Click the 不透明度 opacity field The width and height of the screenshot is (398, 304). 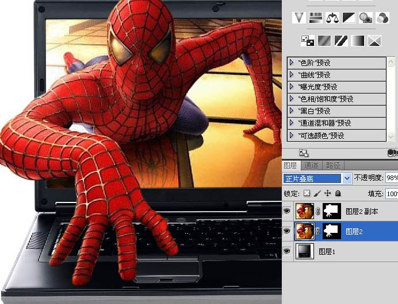(x=391, y=178)
